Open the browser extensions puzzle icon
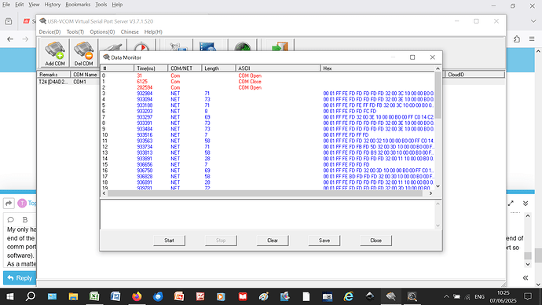The width and height of the screenshot is (542, 305). [516, 39]
